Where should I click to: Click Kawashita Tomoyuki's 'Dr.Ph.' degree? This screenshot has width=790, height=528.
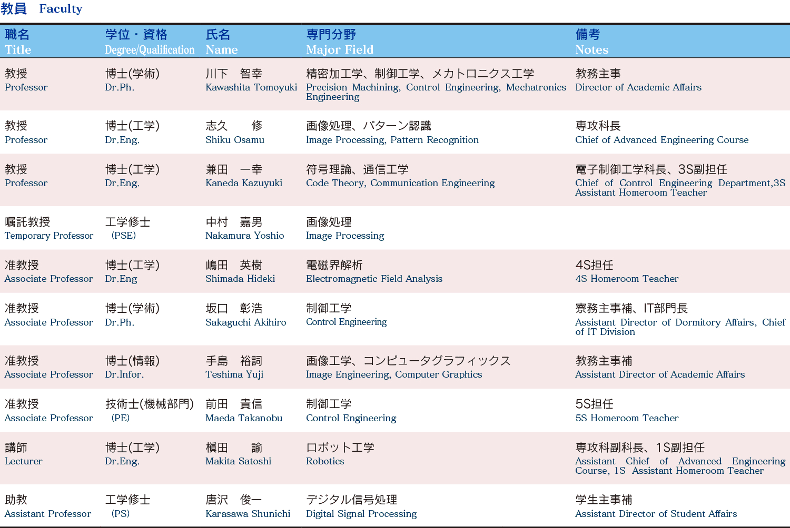pyautogui.click(x=120, y=87)
